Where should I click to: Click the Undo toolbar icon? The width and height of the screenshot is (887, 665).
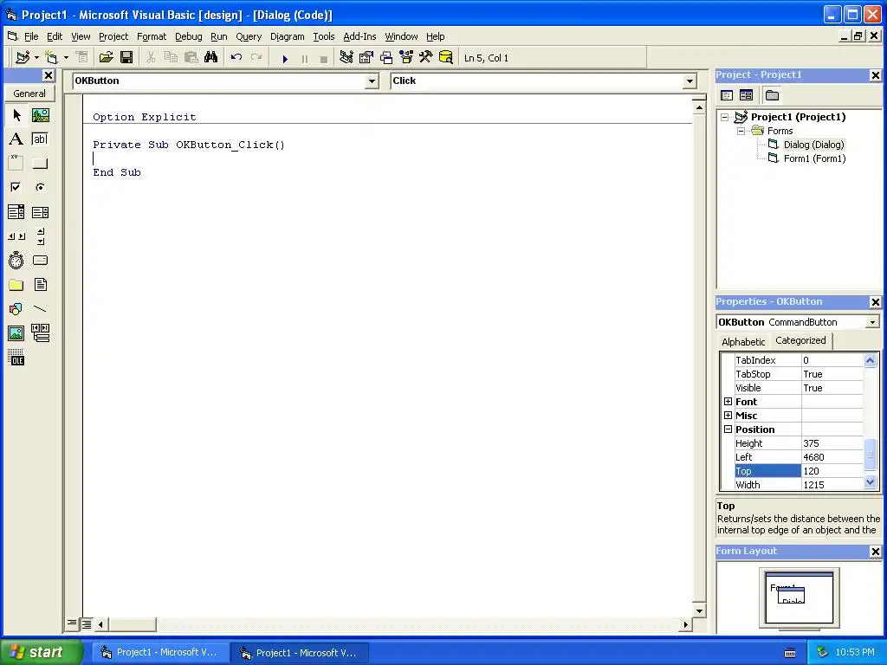click(x=236, y=58)
